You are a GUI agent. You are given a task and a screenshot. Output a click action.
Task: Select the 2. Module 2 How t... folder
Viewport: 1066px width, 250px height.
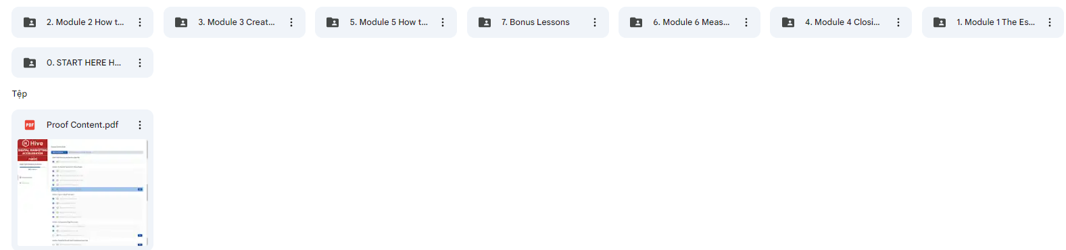coord(82,22)
